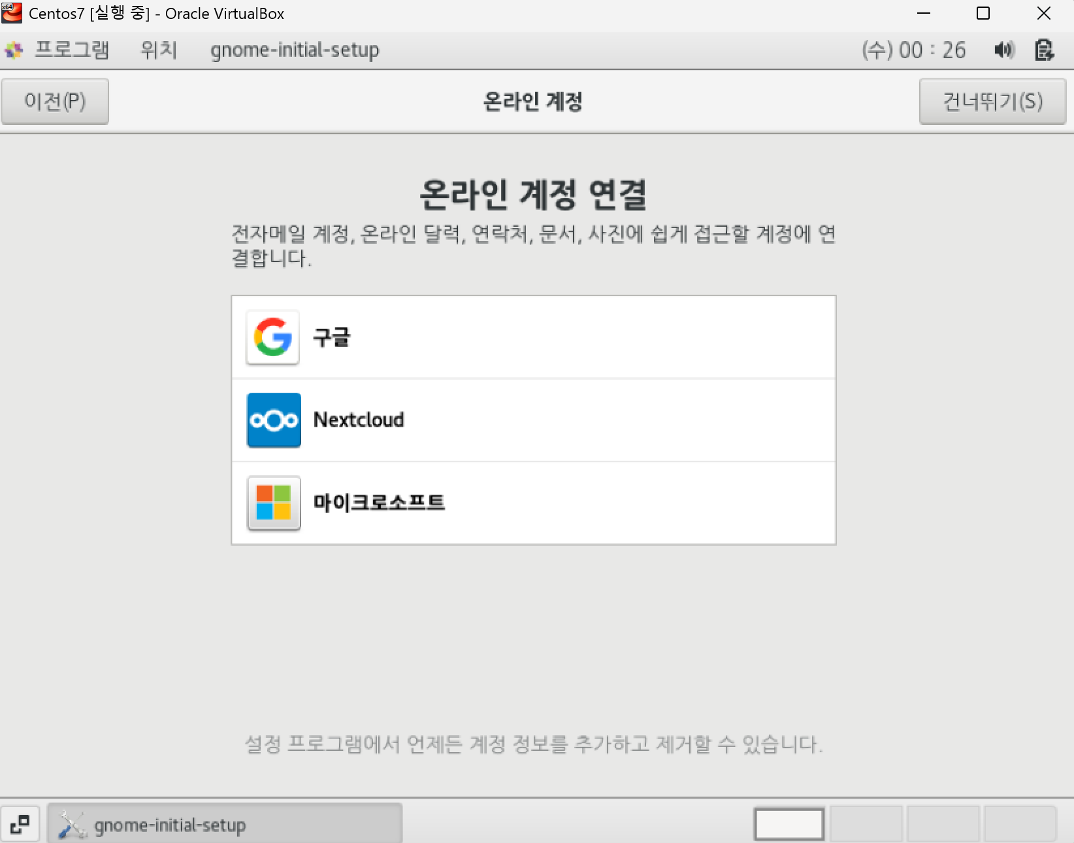Image resolution: width=1074 pixels, height=843 pixels.
Task: Click the footer note about 설정 프로그램
Action: click(534, 744)
